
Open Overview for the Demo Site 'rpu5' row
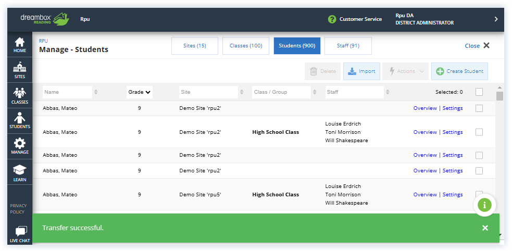425,195
